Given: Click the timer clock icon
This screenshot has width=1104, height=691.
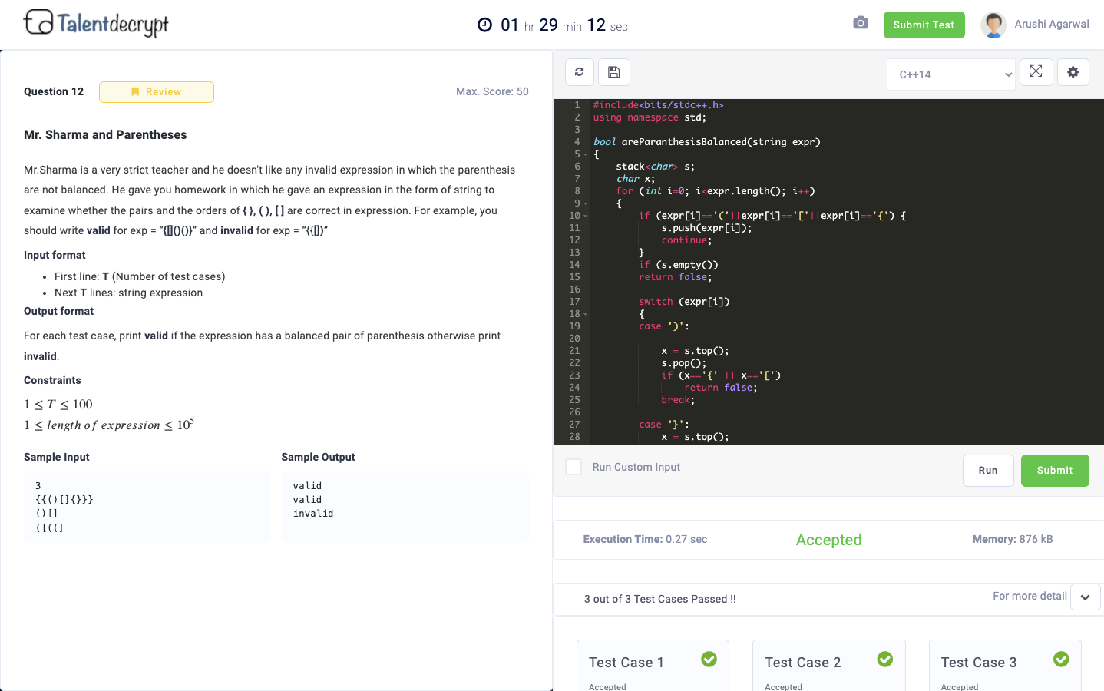Looking at the screenshot, I should click(x=484, y=25).
